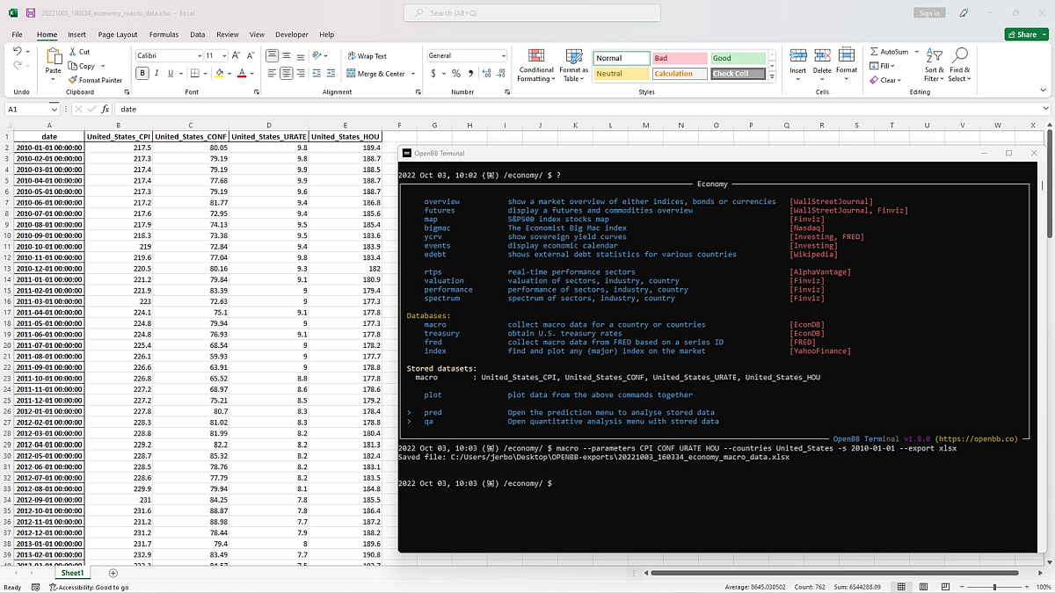
Task: Open the File menu
Action: tap(17, 34)
